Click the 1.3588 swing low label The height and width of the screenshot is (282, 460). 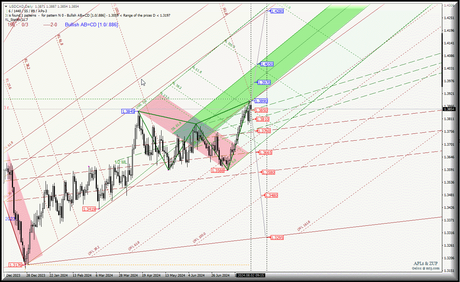218,171
